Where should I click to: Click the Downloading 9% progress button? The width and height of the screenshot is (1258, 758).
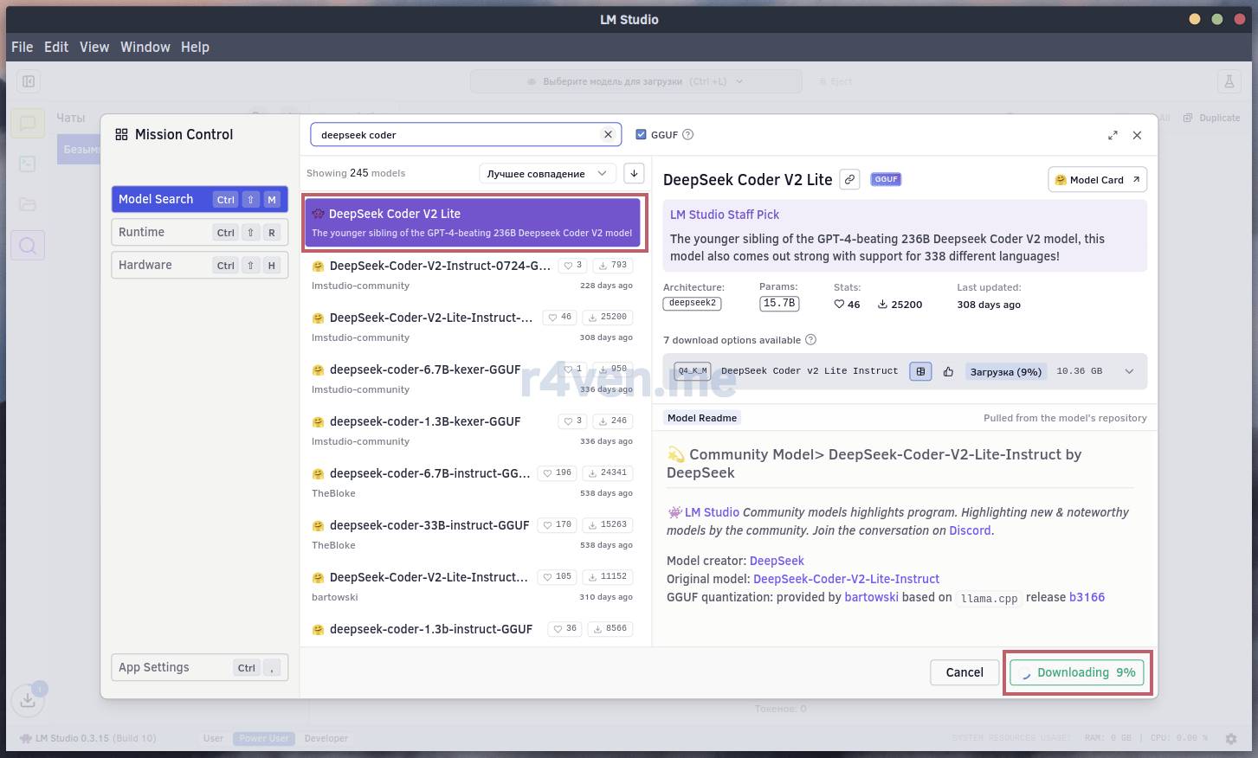click(1077, 672)
